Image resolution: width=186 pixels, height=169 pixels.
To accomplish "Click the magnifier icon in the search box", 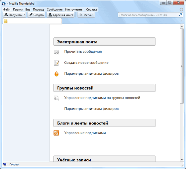I will tap(180, 15).
